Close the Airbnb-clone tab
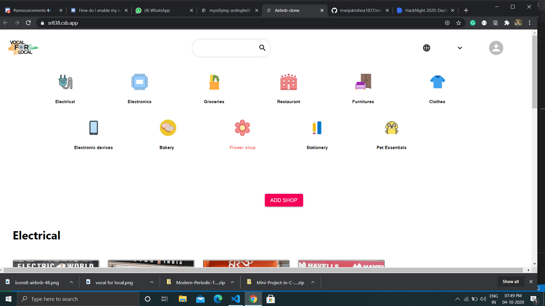This screenshot has width=545, height=306. tap(322, 11)
